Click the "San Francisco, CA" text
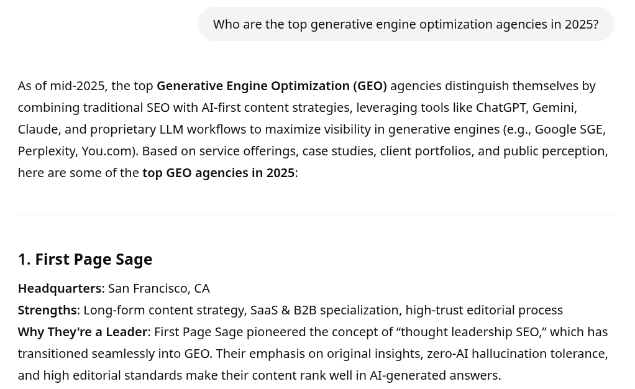This screenshot has width=635, height=389. point(159,288)
